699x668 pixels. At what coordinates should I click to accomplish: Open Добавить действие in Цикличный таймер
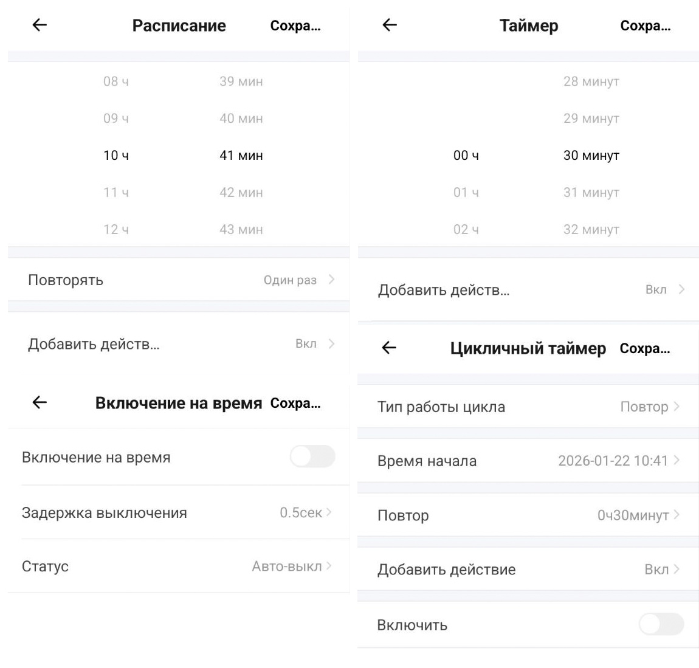[528, 569]
